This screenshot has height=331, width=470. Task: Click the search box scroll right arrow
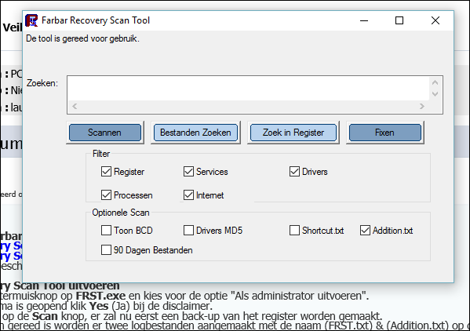pos(422,106)
